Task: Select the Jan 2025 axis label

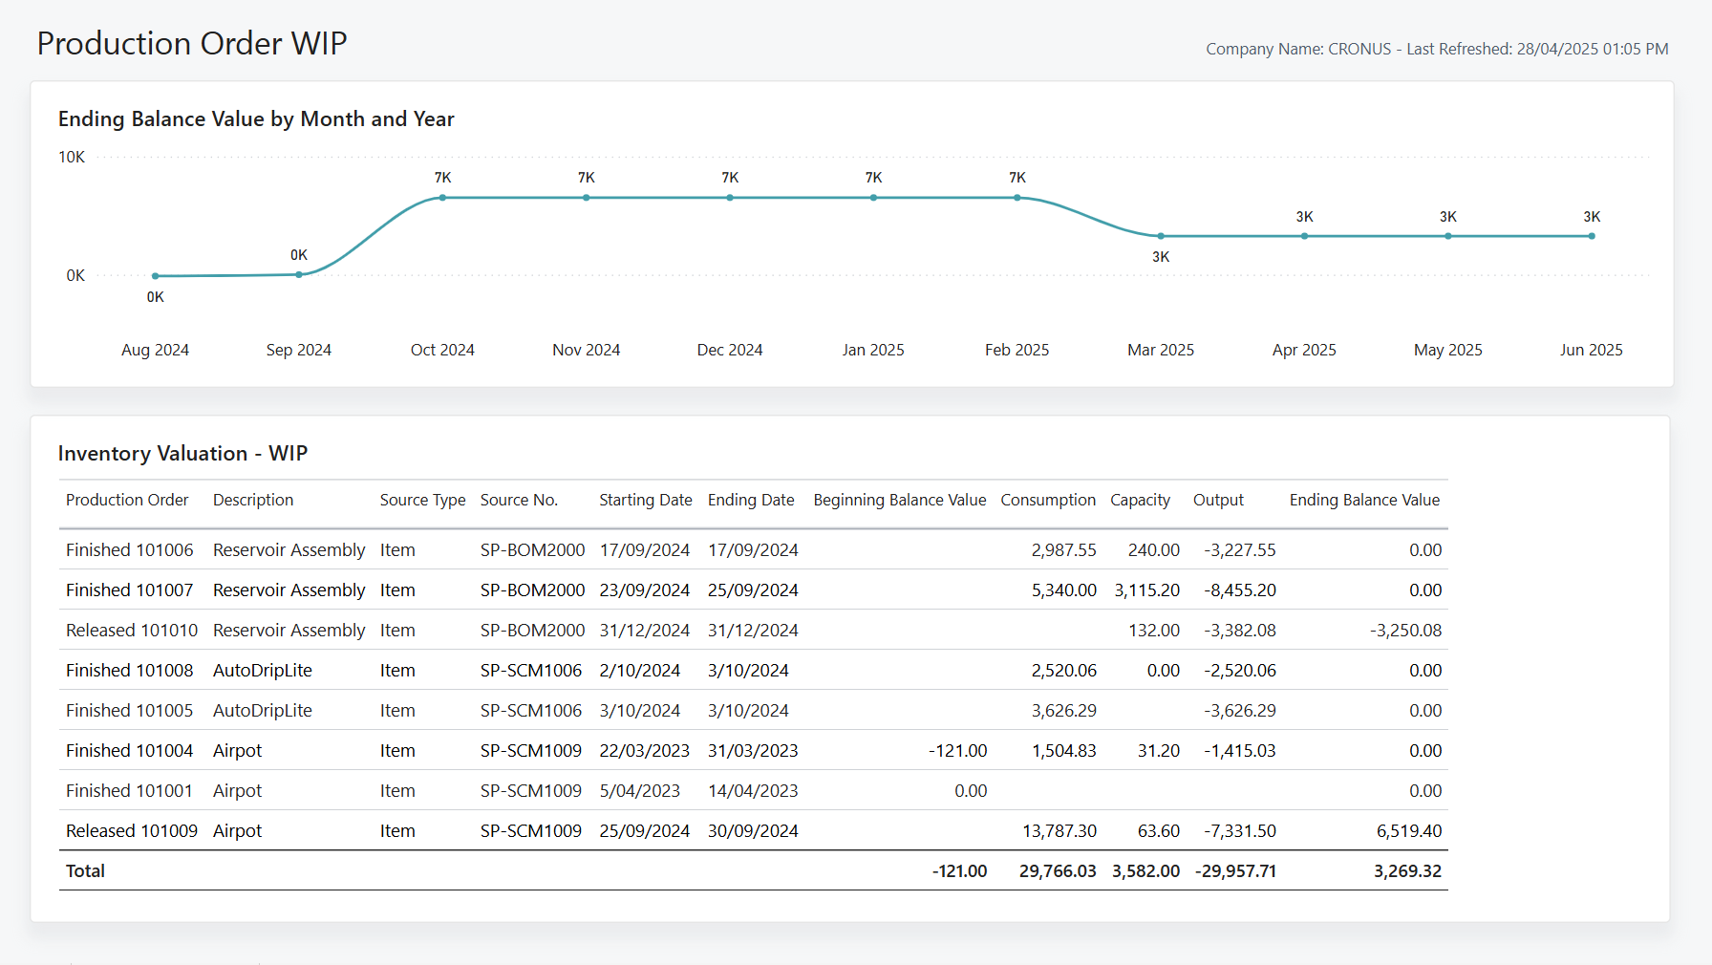Action: click(x=872, y=350)
